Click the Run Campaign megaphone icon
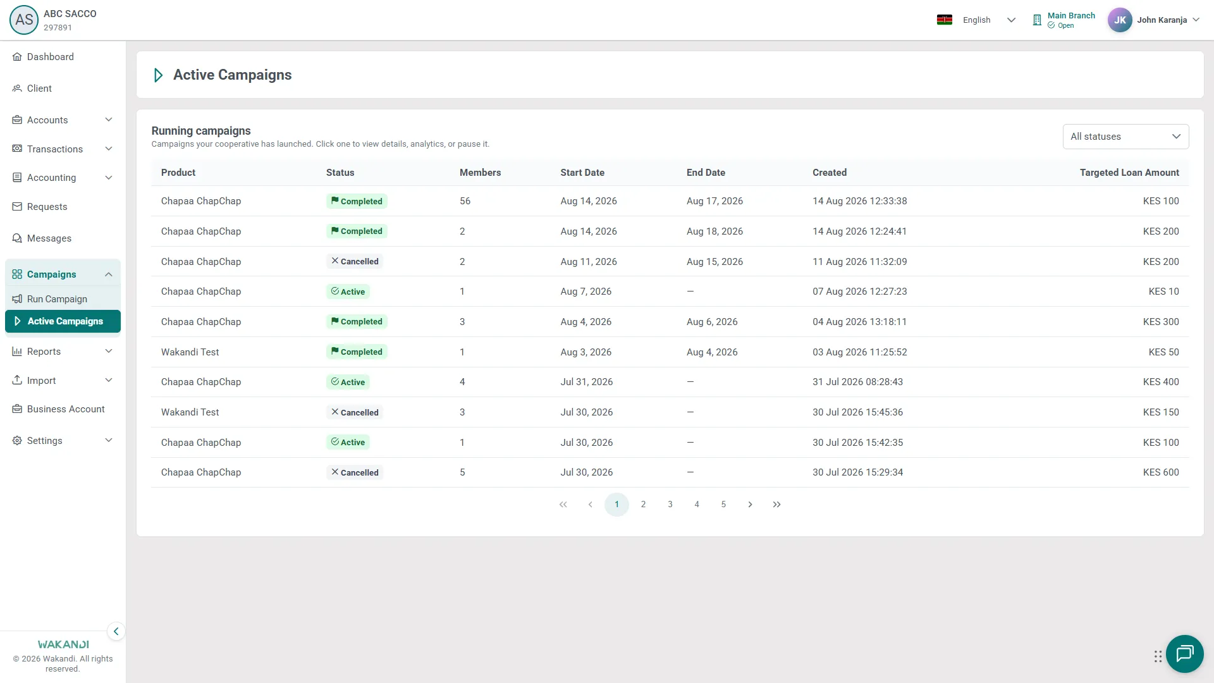This screenshot has height=683, width=1214. [x=17, y=299]
